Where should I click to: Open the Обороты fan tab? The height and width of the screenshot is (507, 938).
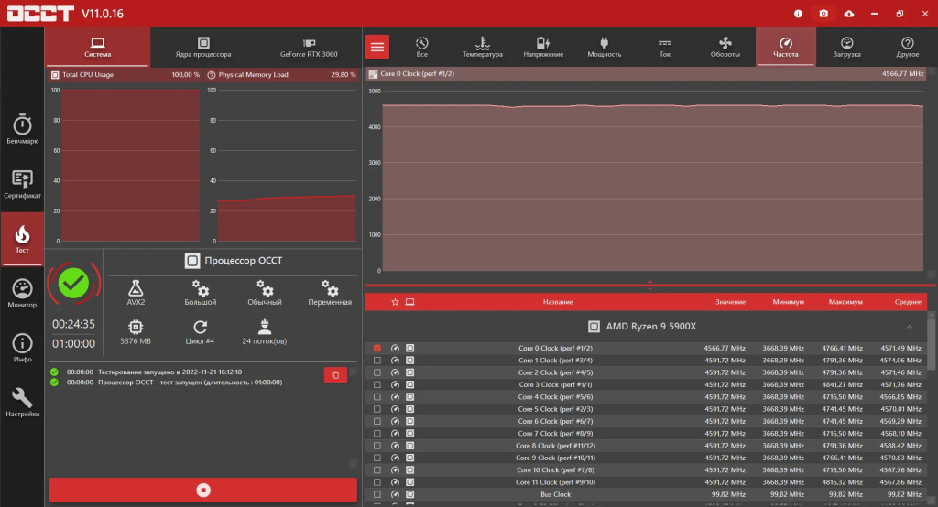725,47
